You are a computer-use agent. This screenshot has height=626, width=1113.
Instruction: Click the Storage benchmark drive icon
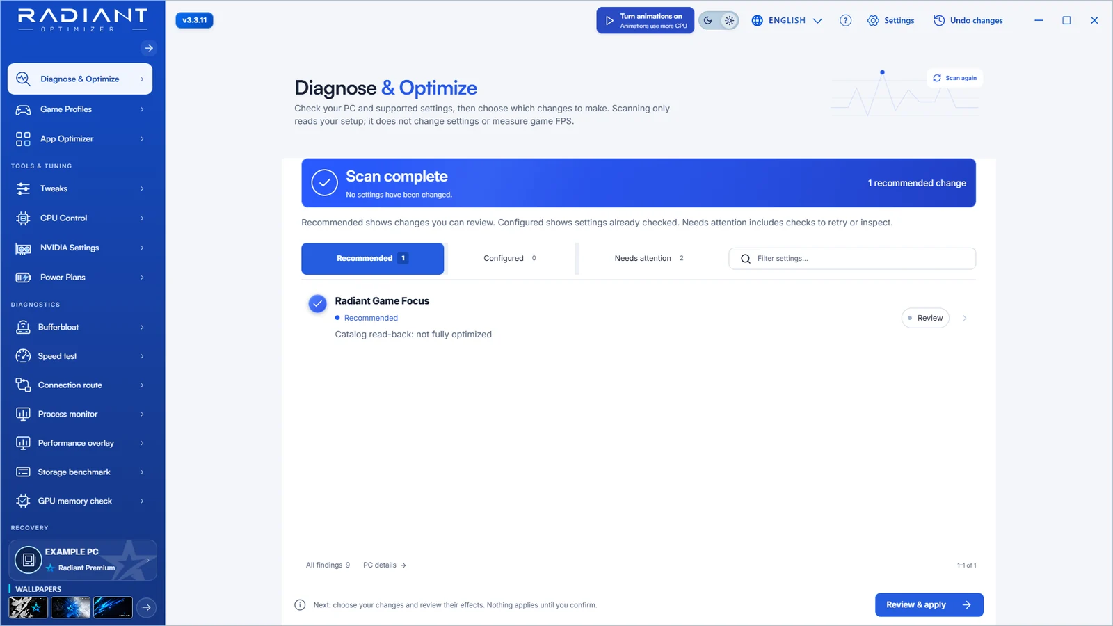23,472
